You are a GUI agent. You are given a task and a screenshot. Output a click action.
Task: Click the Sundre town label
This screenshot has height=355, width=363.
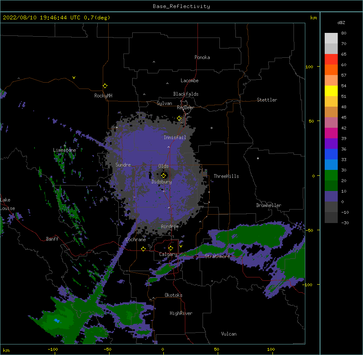click(123, 165)
